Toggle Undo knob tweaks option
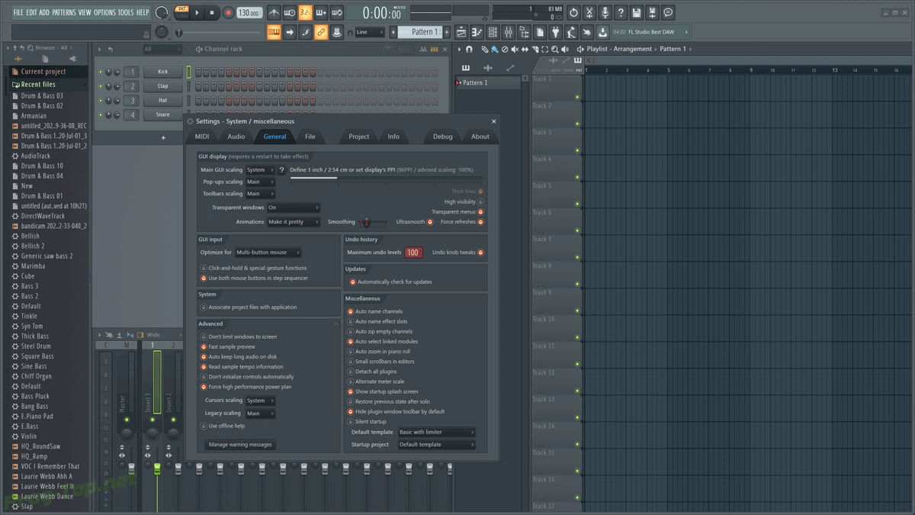 click(480, 253)
